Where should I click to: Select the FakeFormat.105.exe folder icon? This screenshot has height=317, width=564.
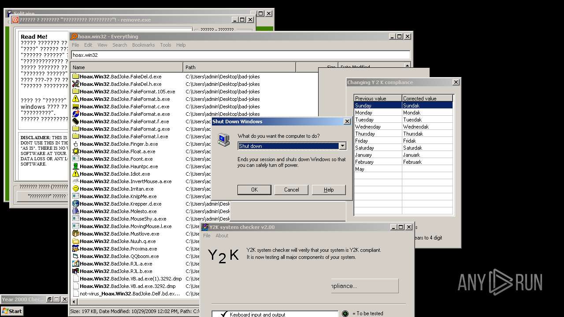[76, 92]
